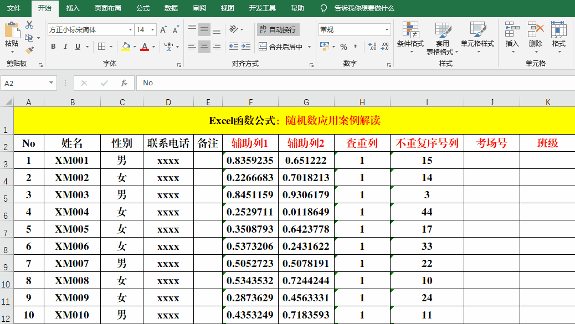Expand the 常规 number format dropdown
Image resolution: width=575 pixels, height=324 pixels.
coord(387,30)
